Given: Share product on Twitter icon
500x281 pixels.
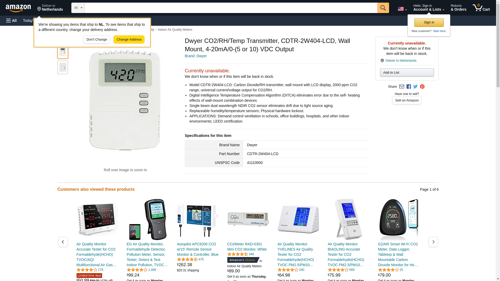Looking at the screenshot, I should click(415, 87).
